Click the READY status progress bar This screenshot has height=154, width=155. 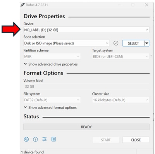pyautogui.click(x=86, y=127)
